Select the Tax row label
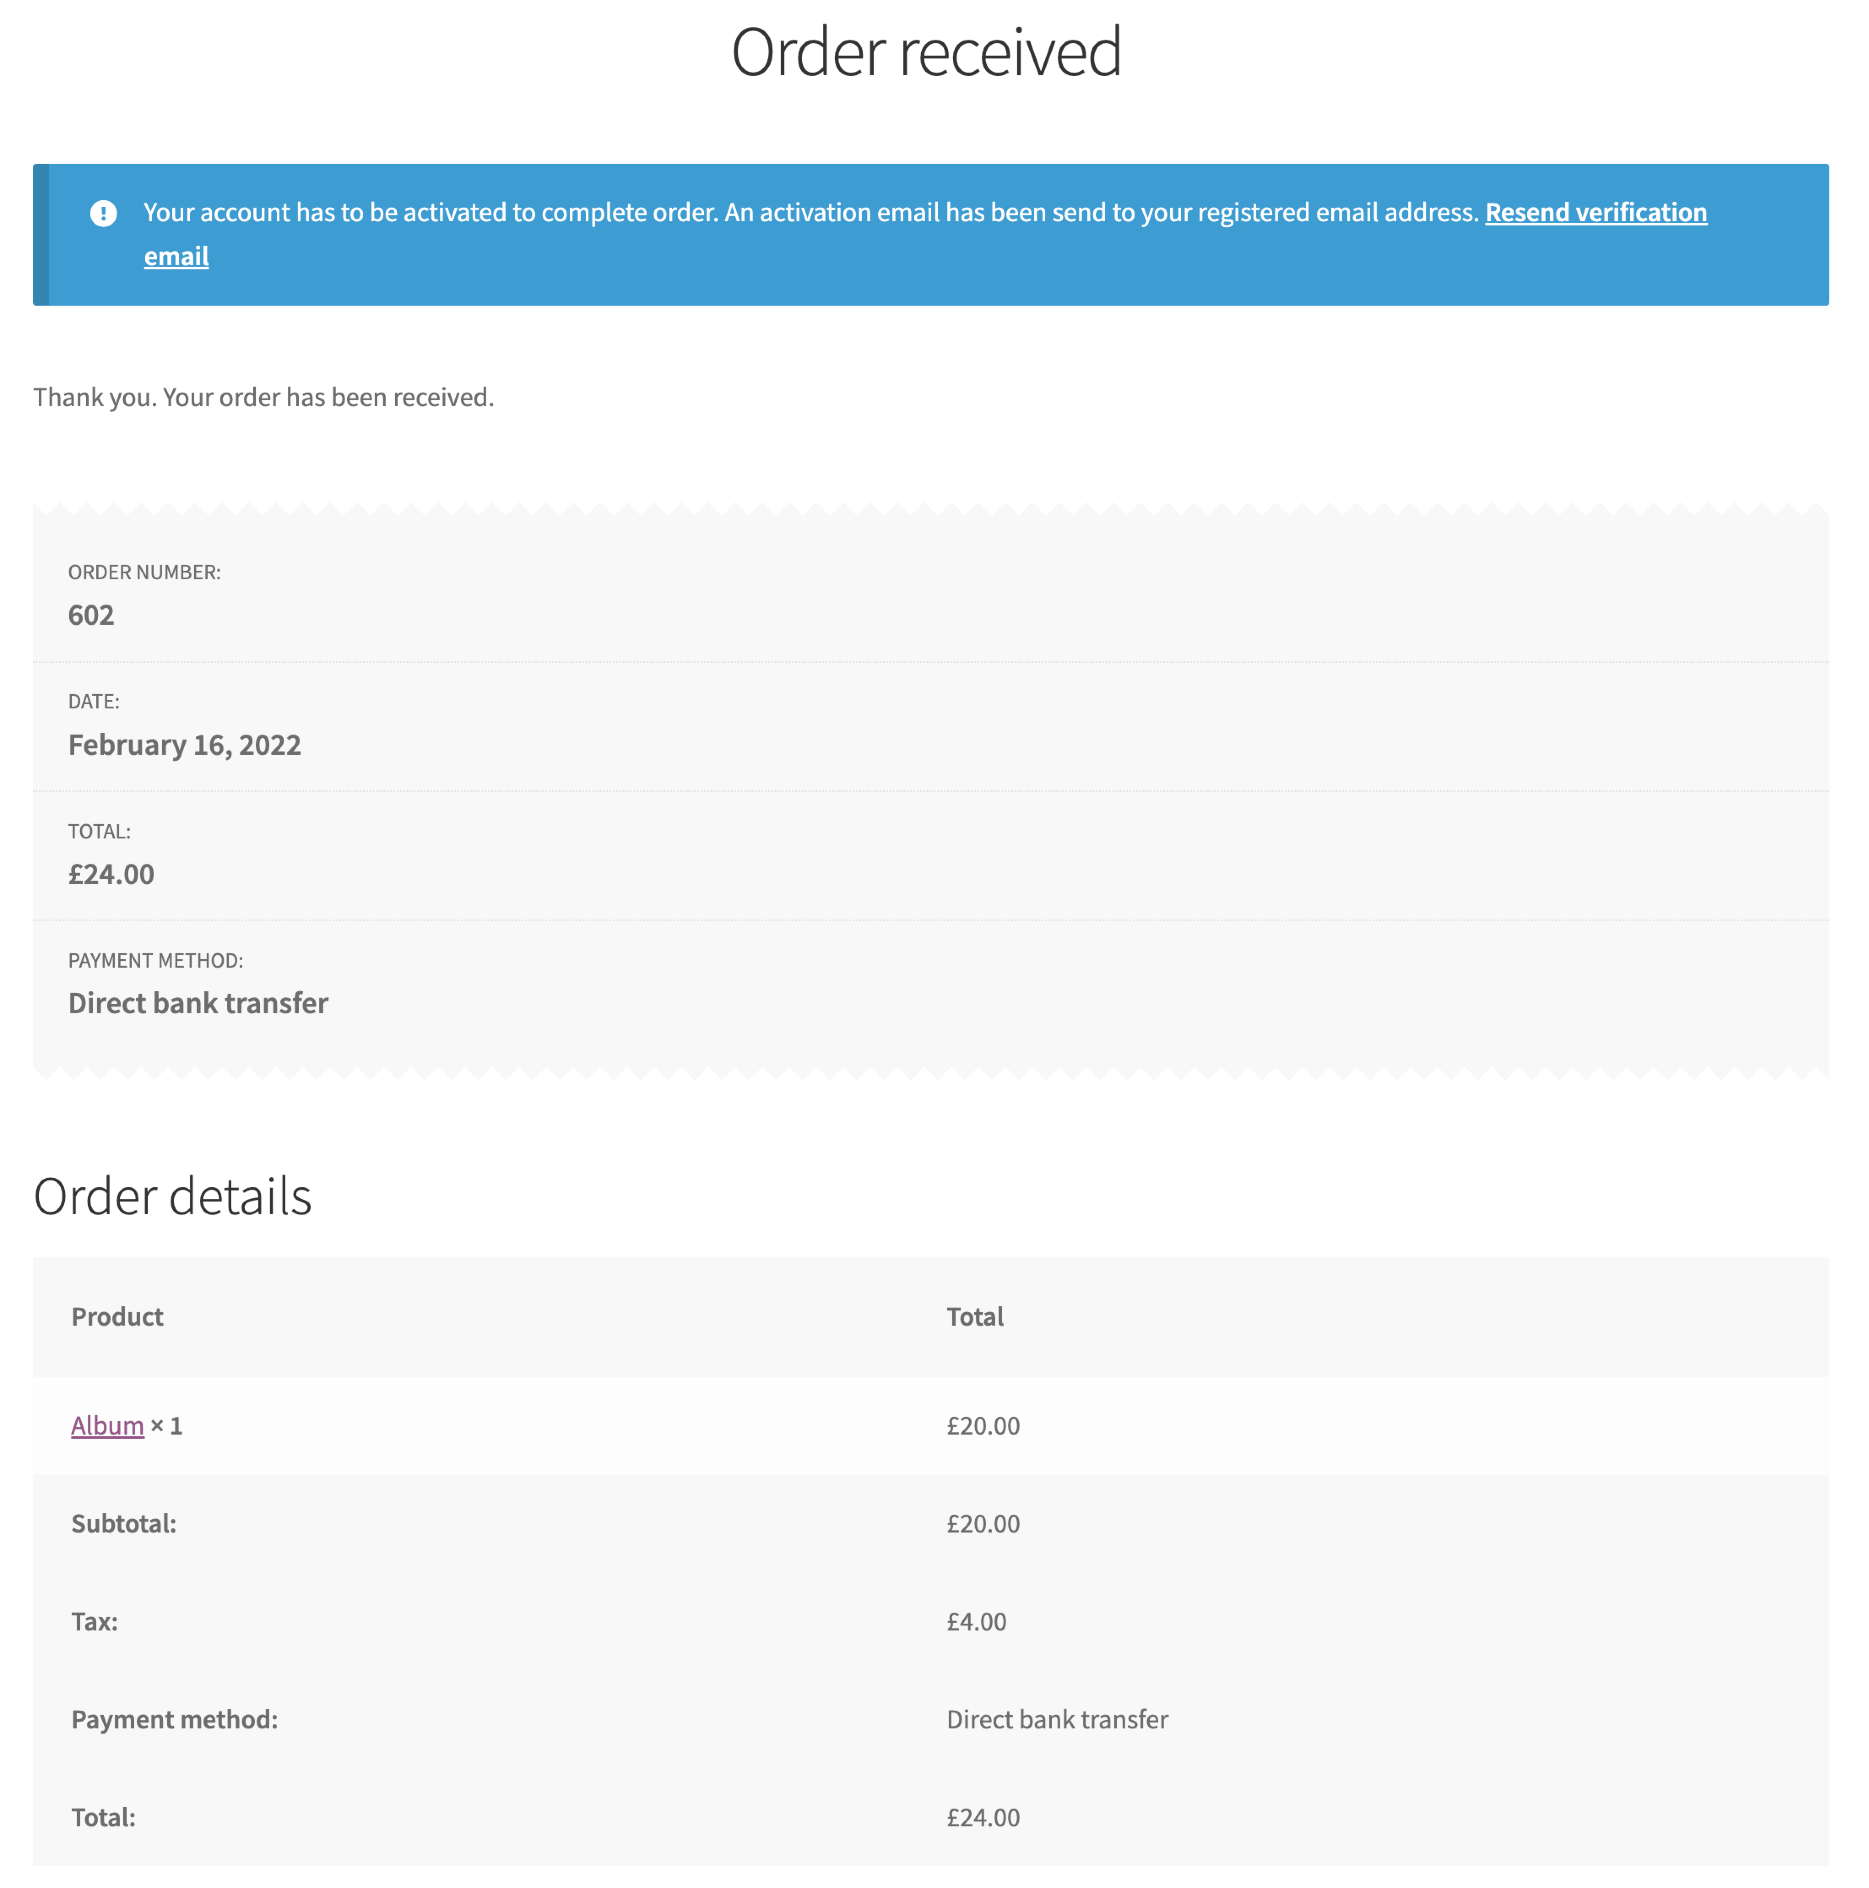 click(x=93, y=1621)
